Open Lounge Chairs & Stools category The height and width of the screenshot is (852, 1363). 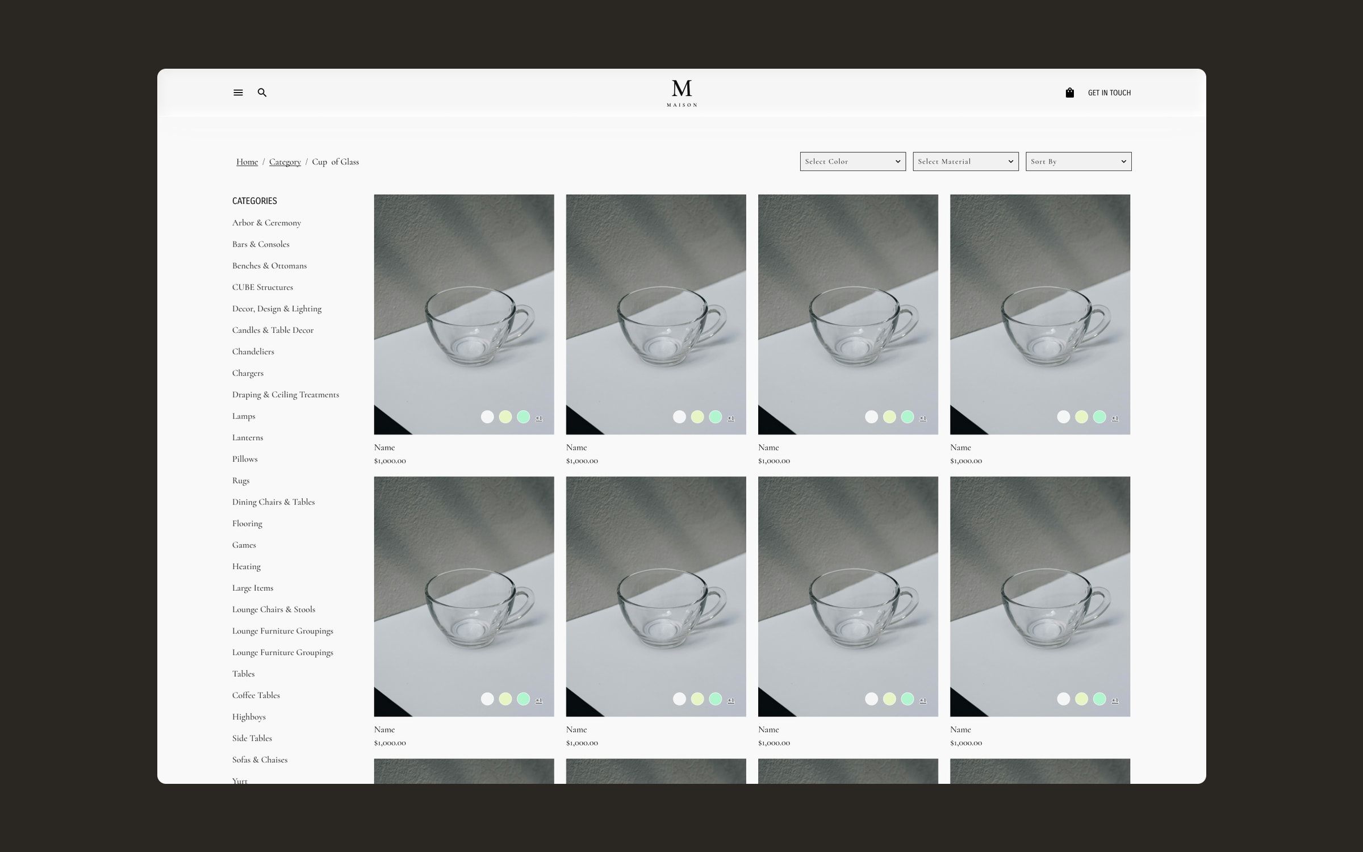tap(273, 609)
